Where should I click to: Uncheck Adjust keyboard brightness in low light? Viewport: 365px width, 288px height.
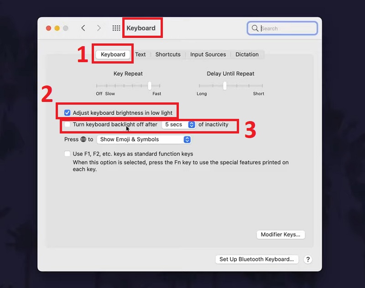(x=68, y=112)
